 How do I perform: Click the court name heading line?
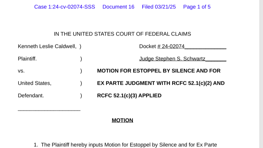click(x=122, y=34)
